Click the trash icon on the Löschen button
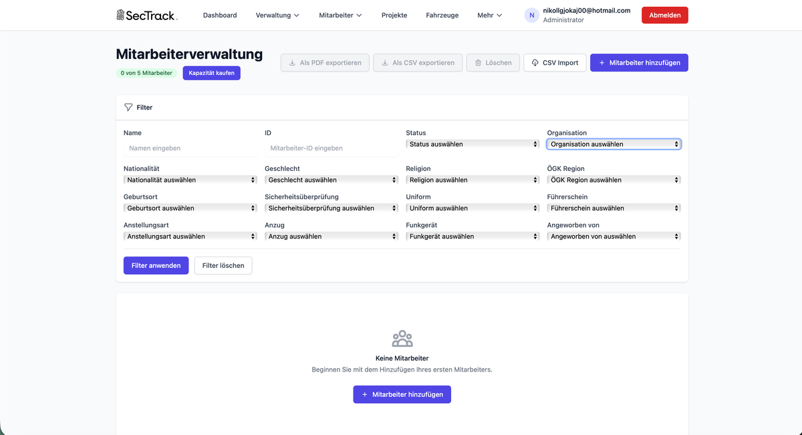The width and height of the screenshot is (802, 435). coord(477,62)
